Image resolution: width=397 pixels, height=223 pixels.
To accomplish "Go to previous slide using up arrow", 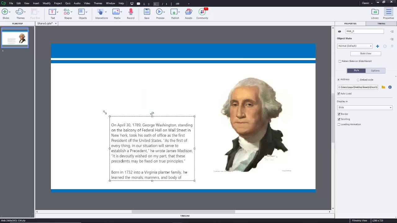I will pos(149,4).
